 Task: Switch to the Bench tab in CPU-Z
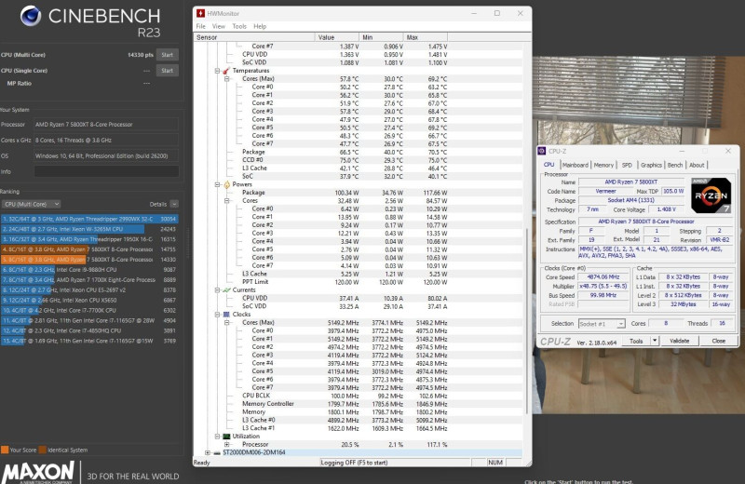[x=674, y=165]
